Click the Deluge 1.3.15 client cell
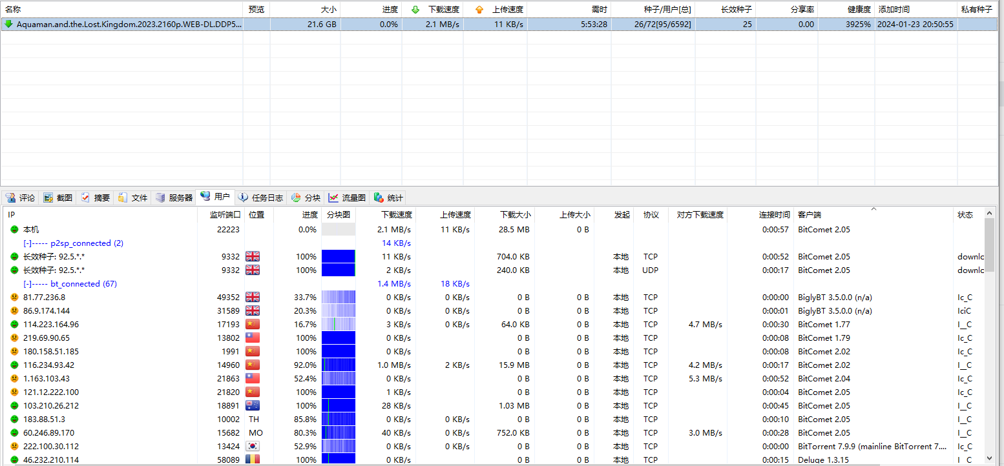The image size is (1004, 466). click(823, 460)
